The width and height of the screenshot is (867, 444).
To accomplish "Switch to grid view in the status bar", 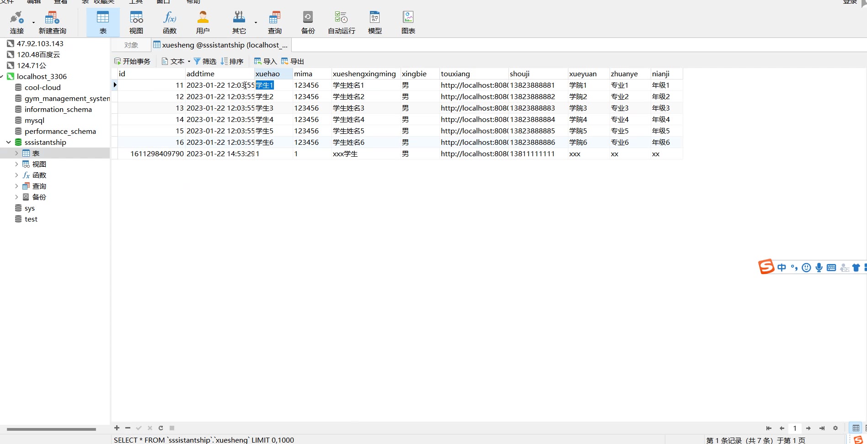I will click(856, 428).
